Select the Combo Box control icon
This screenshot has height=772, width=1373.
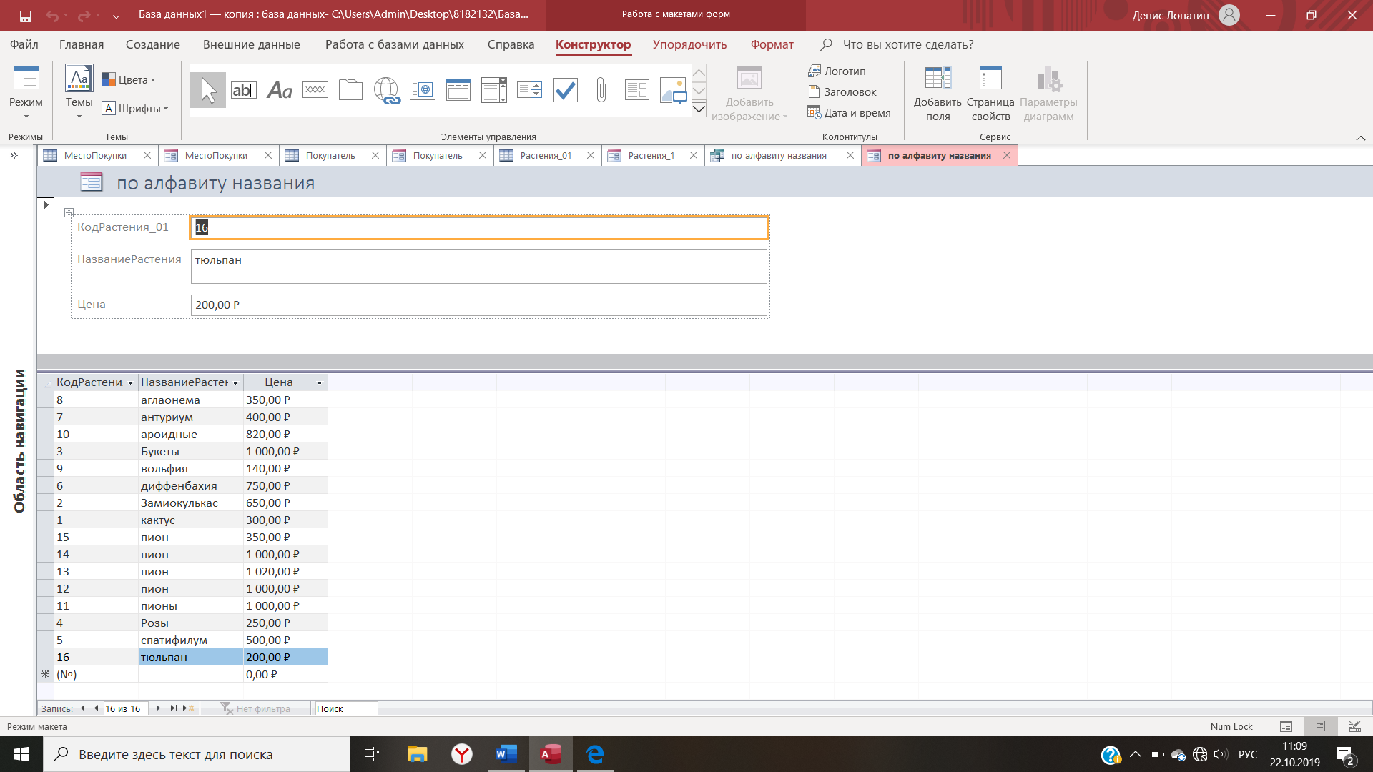tap(493, 90)
